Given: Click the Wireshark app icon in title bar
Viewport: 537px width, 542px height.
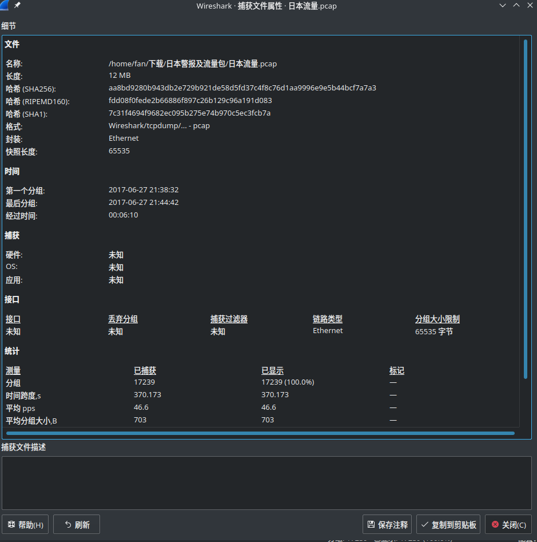Looking at the screenshot, I should 4,5.
